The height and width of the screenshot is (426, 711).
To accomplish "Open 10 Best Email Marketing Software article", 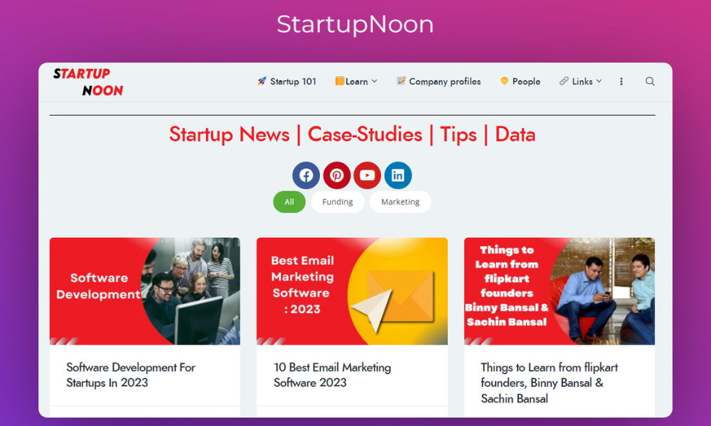I will [332, 375].
